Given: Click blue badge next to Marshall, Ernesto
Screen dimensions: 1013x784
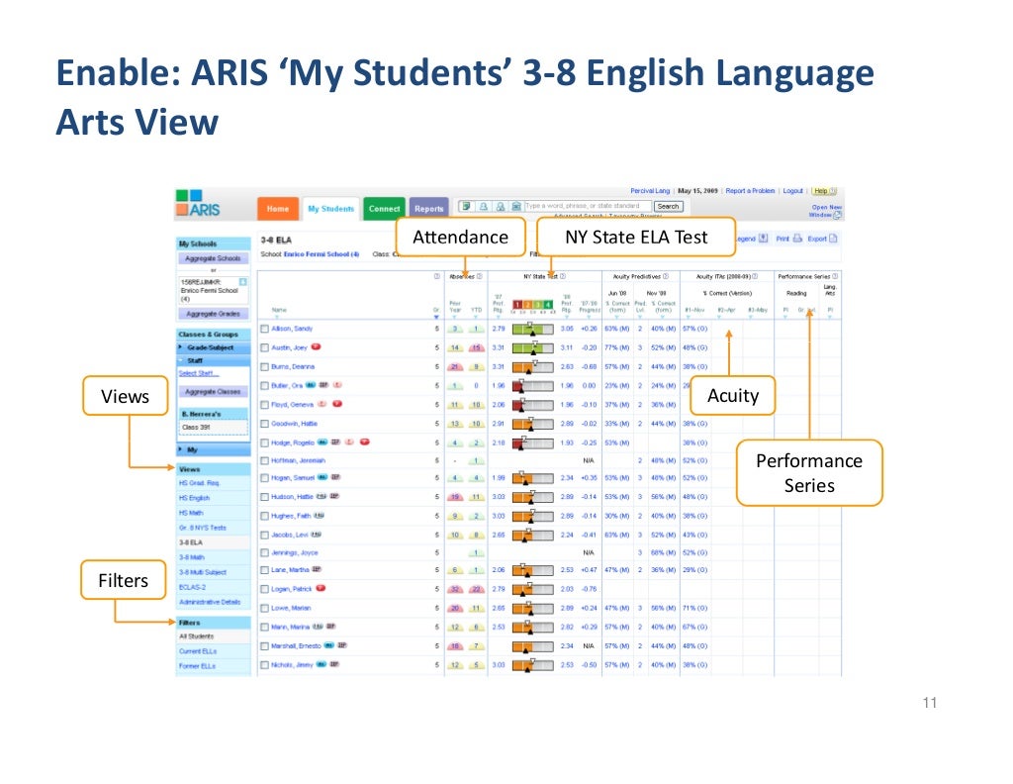Looking at the screenshot, I should click(x=328, y=645).
